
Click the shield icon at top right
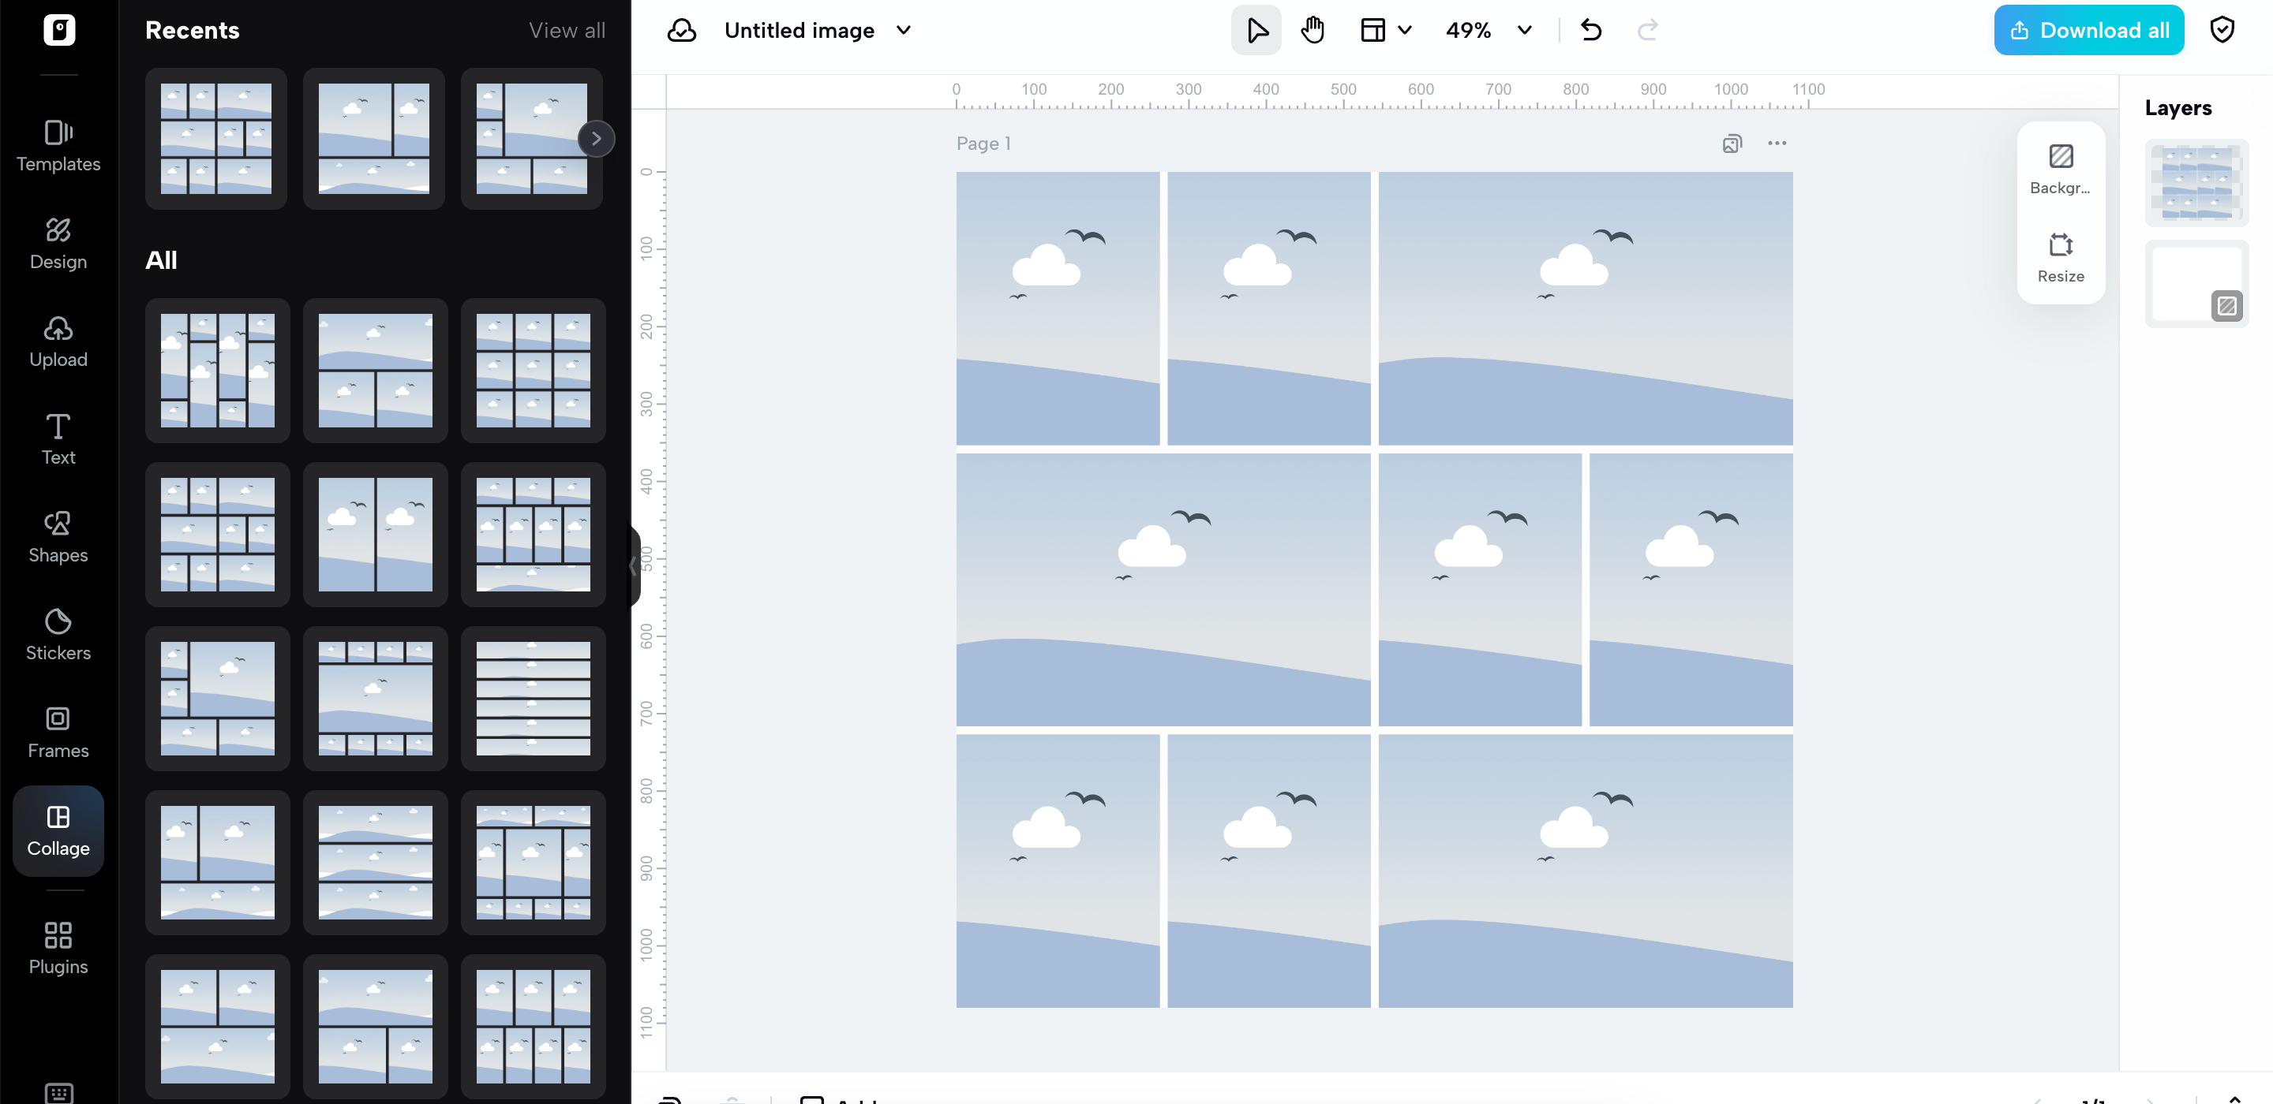2222,30
